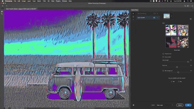Screen dimensions: 194x109
Task: Reset Style Transfer parameters icon
Action: [191, 19]
